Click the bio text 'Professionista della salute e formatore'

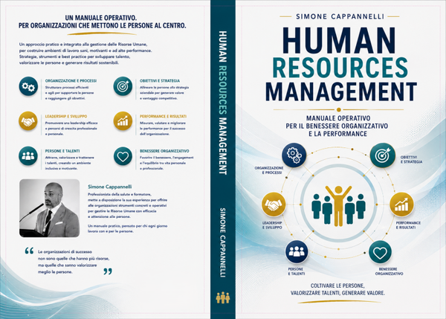pyautogui.click(x=120, y=194)
